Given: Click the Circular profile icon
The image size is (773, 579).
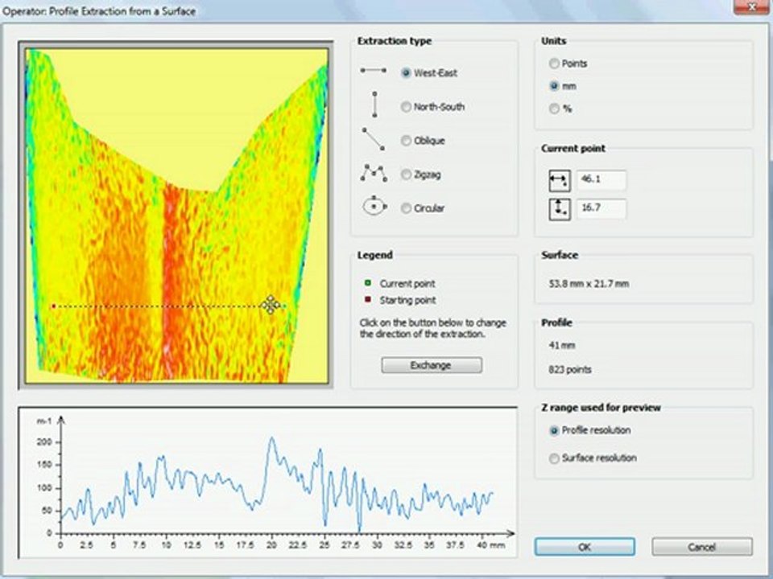Looking at the screenshot, I should (x=374, y=206).
